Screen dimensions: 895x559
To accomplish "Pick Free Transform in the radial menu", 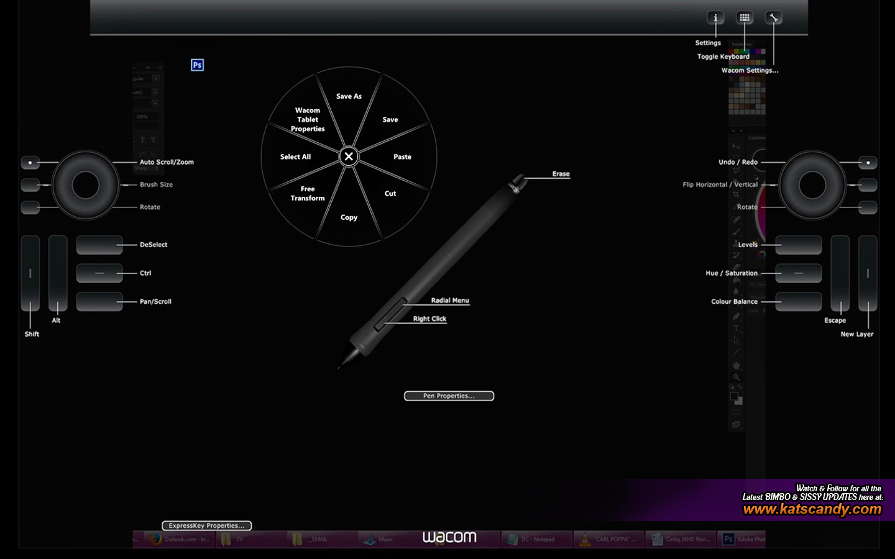I will pyautogui.click(x=308, y=193).
